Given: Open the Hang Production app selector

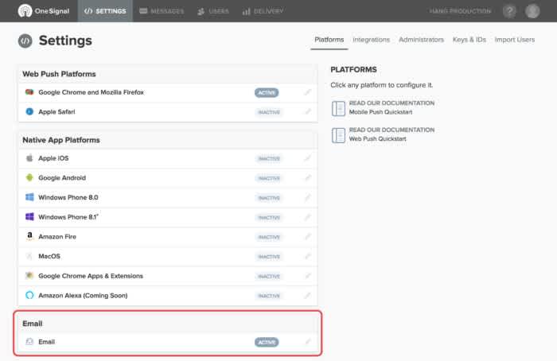Looking at the screenshot, I should (460, 11).
